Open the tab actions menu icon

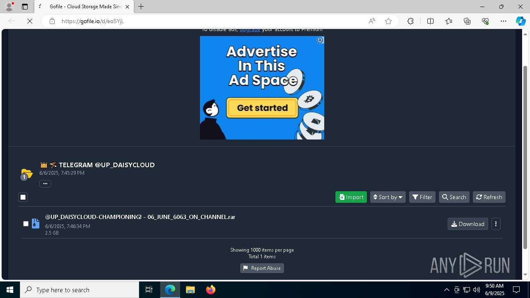pyautogui.click(x=25, y=7)
